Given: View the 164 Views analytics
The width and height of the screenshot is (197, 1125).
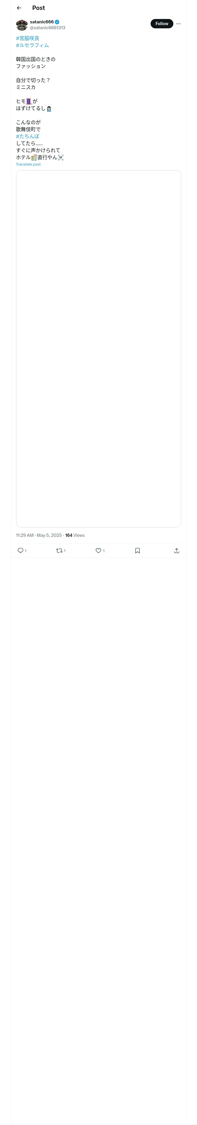Looking at the screenshot, I should coord(75,535).
